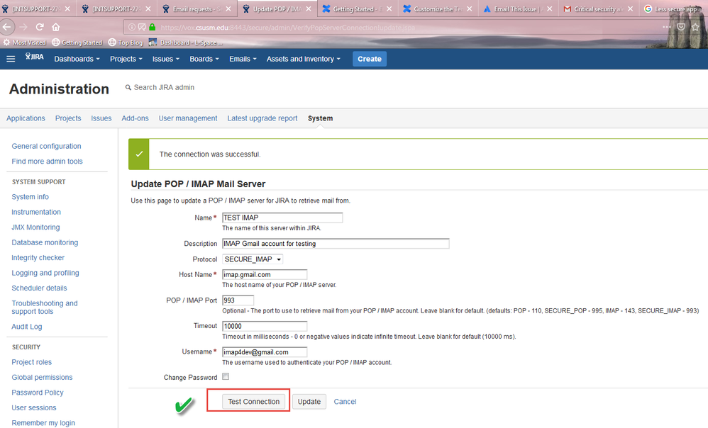Switch to the User management tab

(x=188, y=118)
